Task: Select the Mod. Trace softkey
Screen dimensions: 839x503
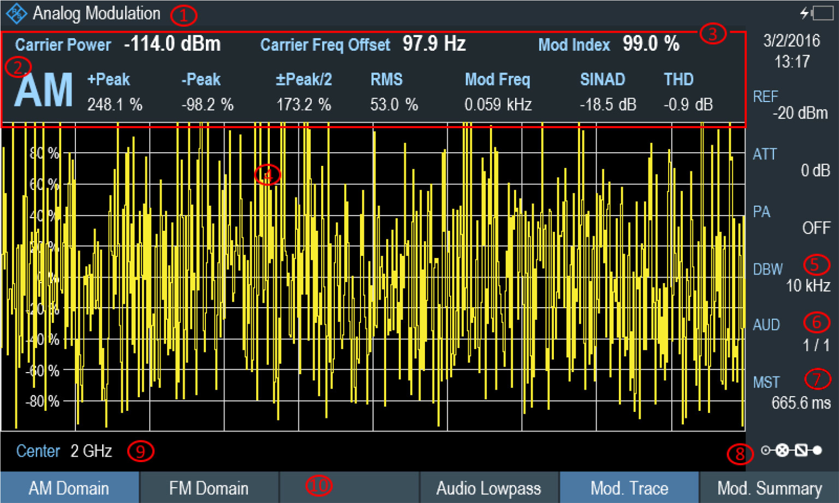Action: tap(629, 488)
